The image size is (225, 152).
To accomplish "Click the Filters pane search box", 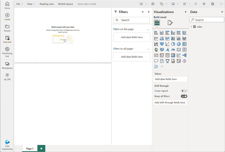I will 131,20.
